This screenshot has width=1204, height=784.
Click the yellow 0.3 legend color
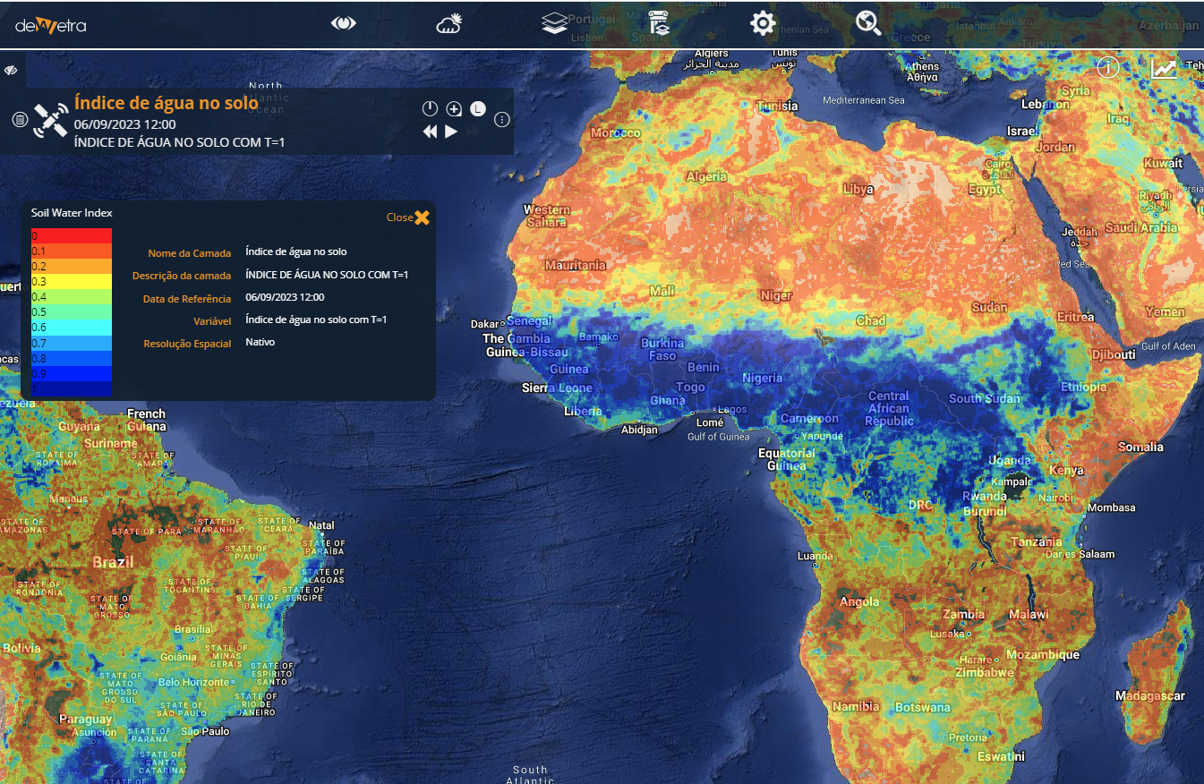(x=72, y=281)
